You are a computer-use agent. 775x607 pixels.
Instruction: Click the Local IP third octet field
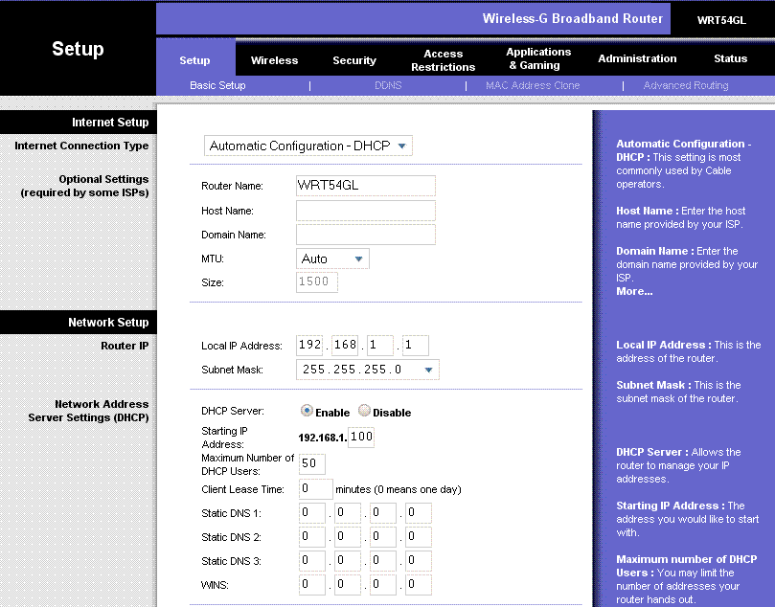pos(380,345)
